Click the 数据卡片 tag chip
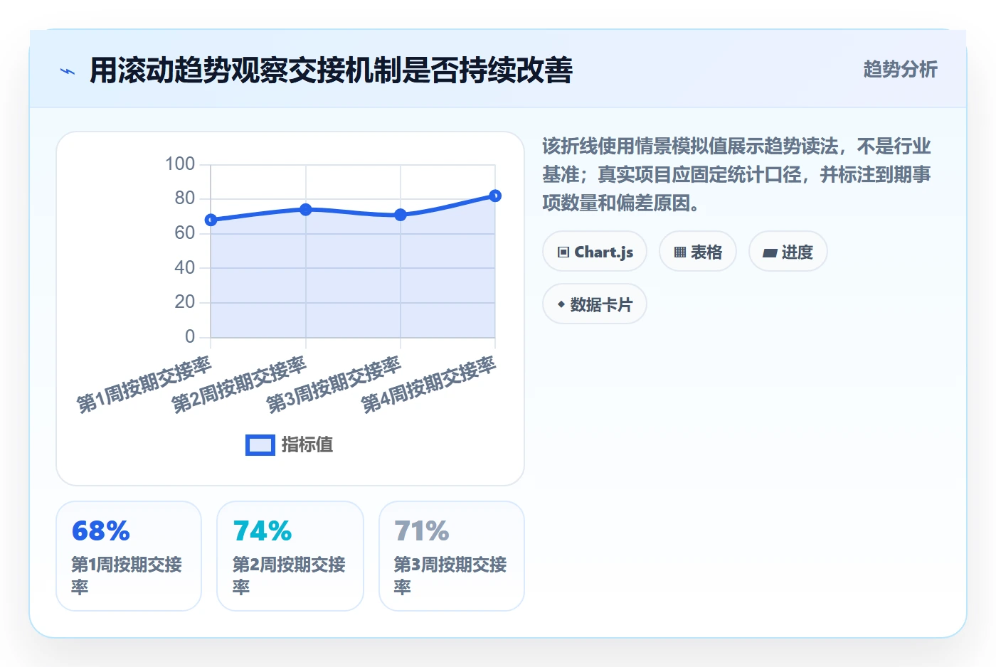 point(595,304)
